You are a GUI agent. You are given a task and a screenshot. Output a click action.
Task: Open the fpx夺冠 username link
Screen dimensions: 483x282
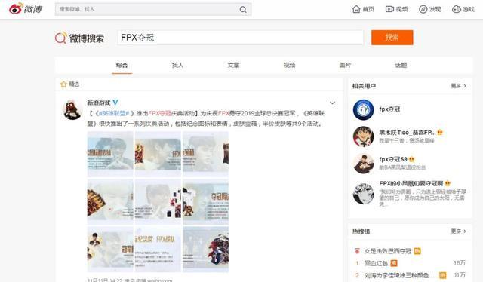(x=389, y=109)
